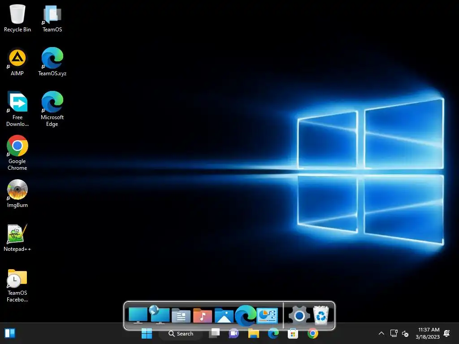
Task: Click the This PC monitor icon in dock
Action: pyautogui.click(x=138, y=315)
